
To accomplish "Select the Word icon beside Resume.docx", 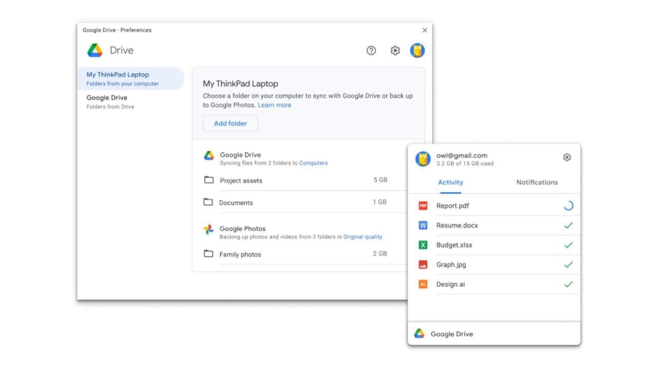I will tap(422, 225).
